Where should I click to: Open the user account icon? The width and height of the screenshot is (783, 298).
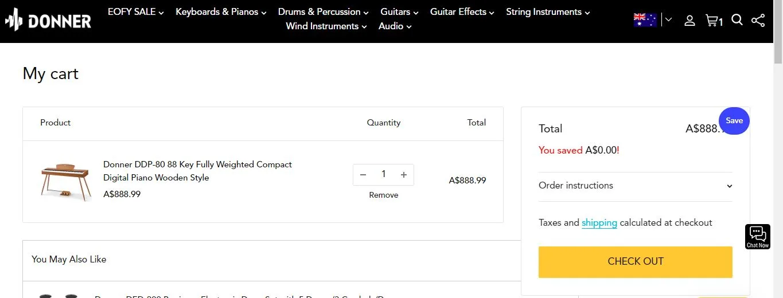pos(689,21)
